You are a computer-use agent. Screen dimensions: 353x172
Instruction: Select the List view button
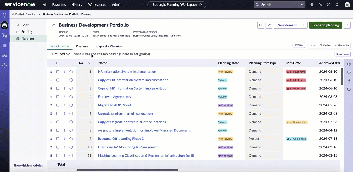tap(313, 45)
